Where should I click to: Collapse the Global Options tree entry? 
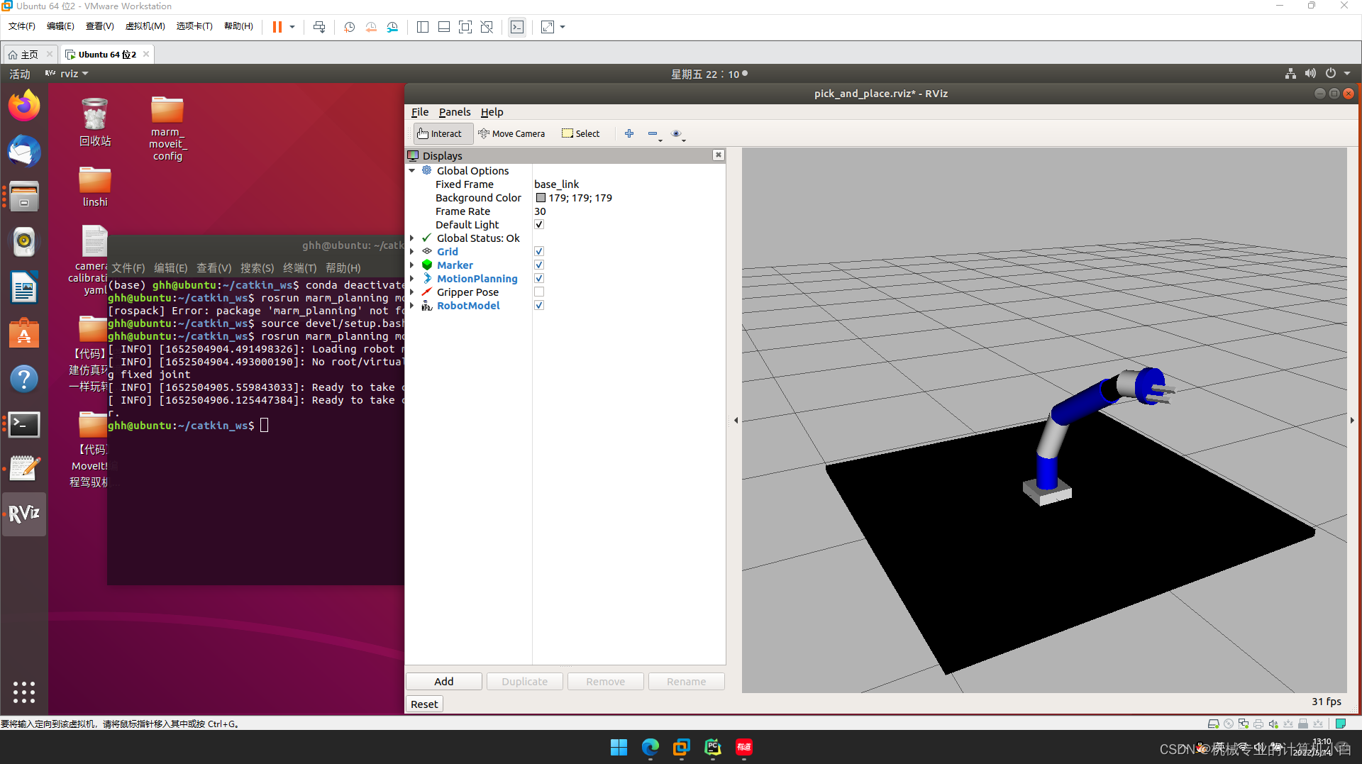point(413,170)
